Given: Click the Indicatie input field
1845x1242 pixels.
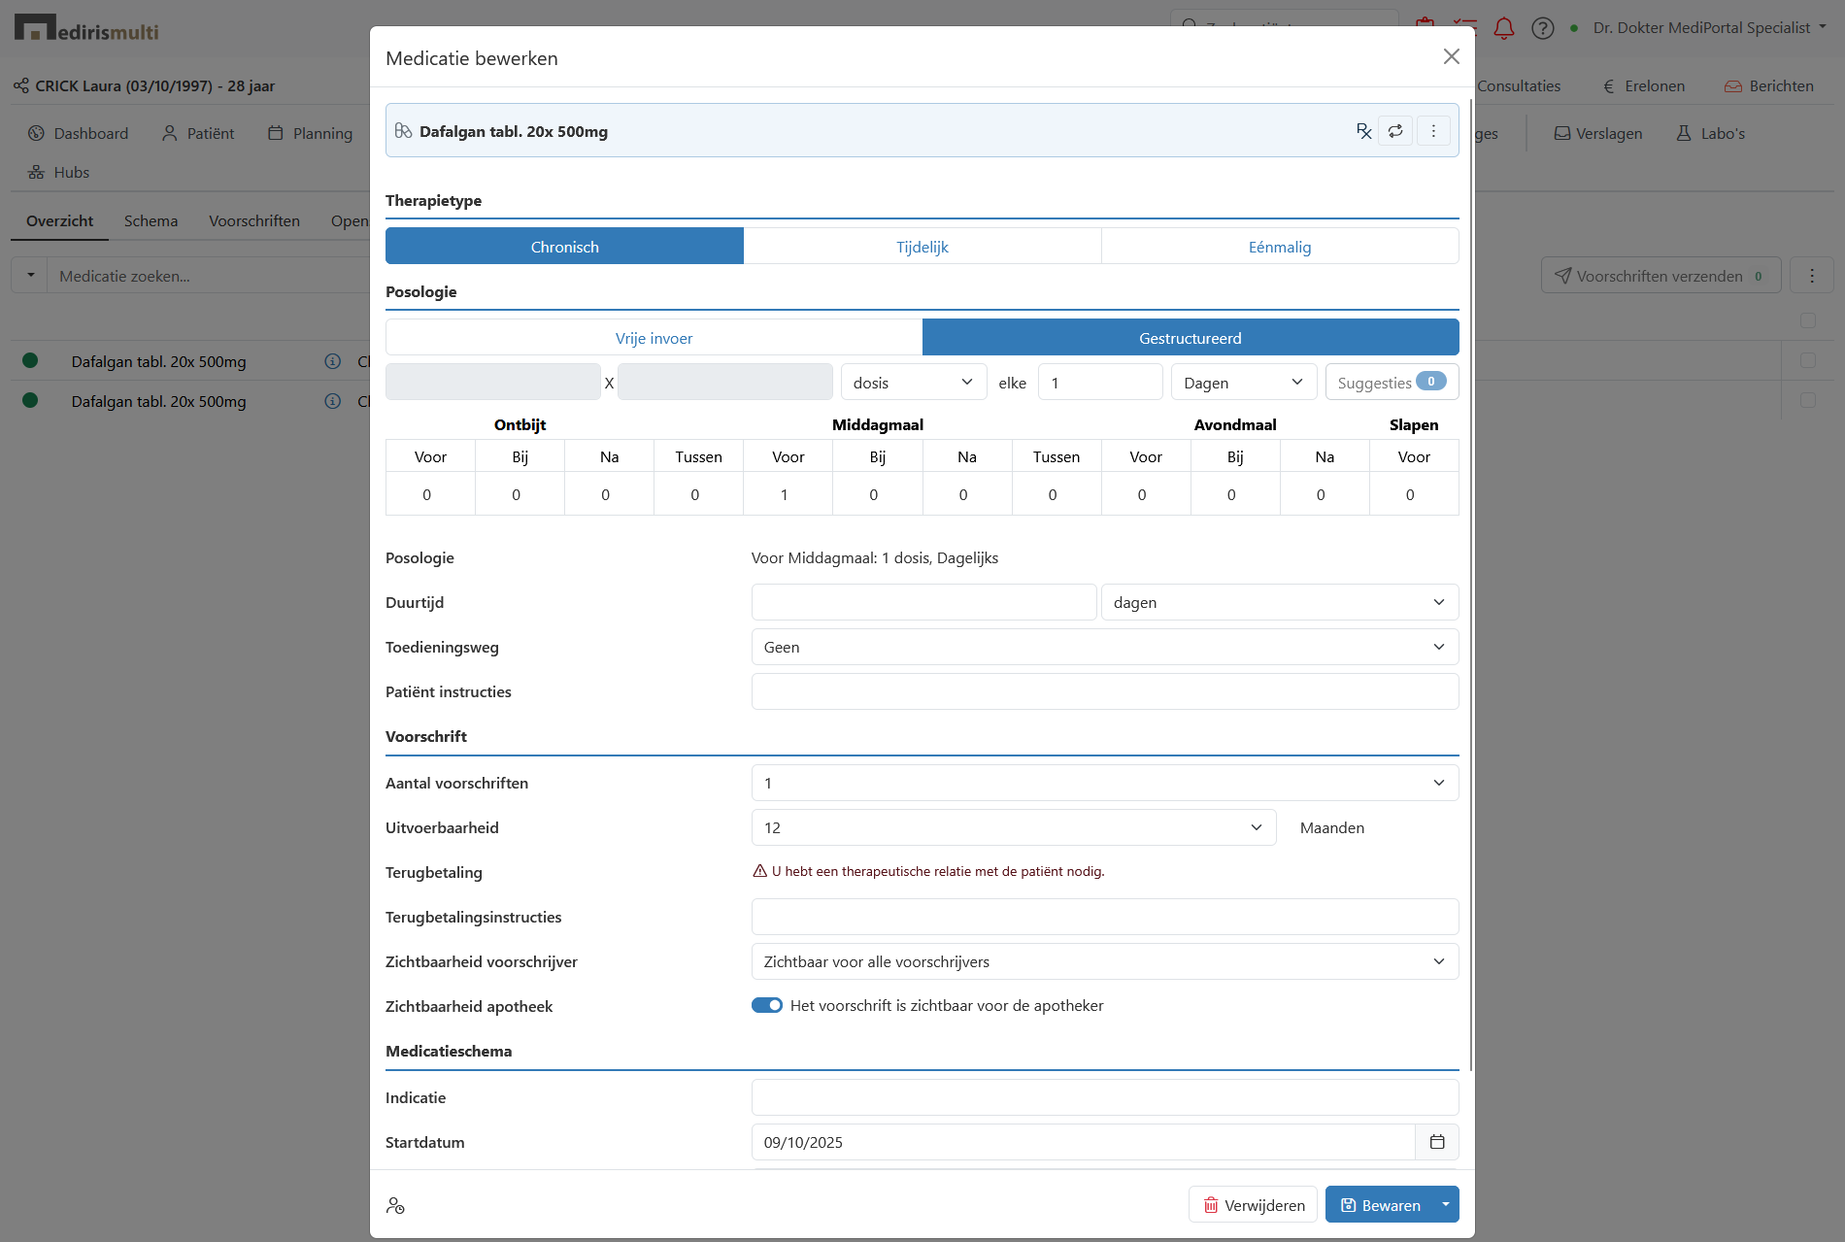Looking at the screenshot, I should pos(1105,1097).
